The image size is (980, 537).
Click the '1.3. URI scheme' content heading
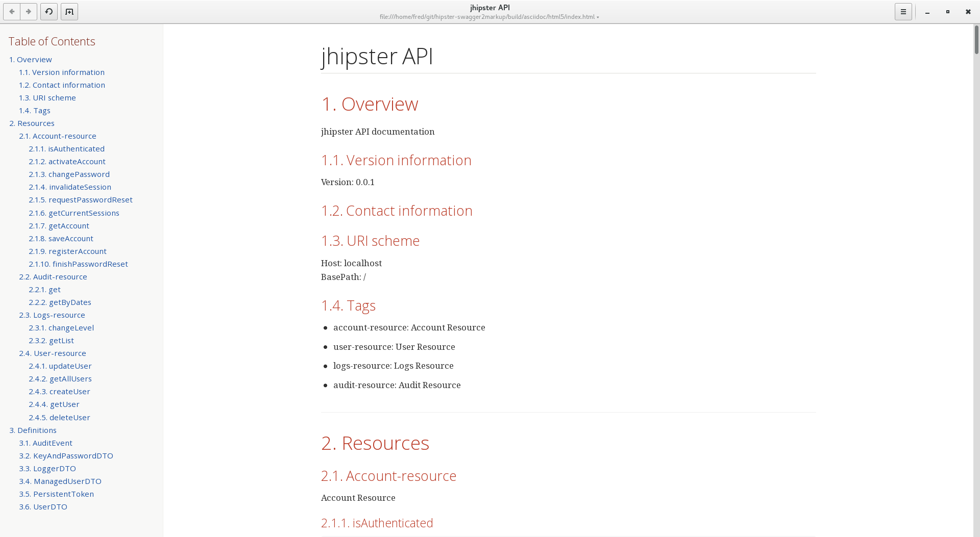370,241
